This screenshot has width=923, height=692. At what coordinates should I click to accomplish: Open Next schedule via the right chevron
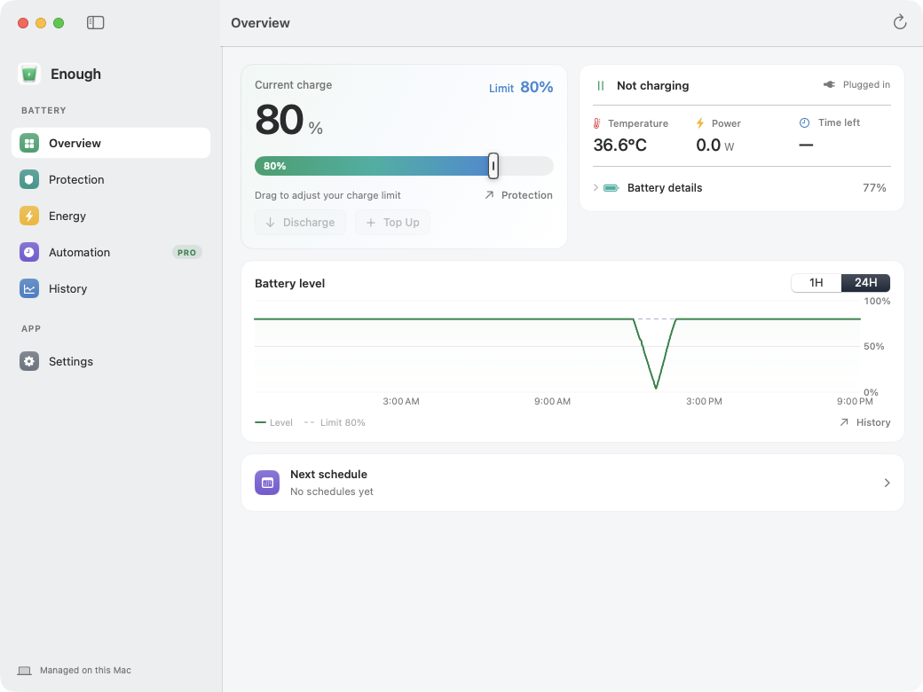pos(887,484)
